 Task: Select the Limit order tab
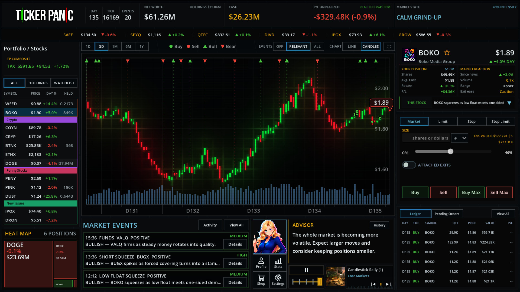[x=443, y=121]
